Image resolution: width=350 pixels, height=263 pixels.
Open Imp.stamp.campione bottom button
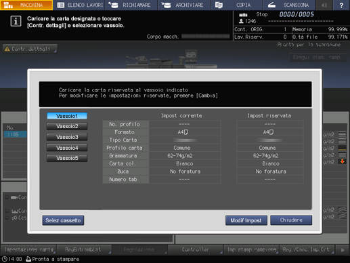251,249
